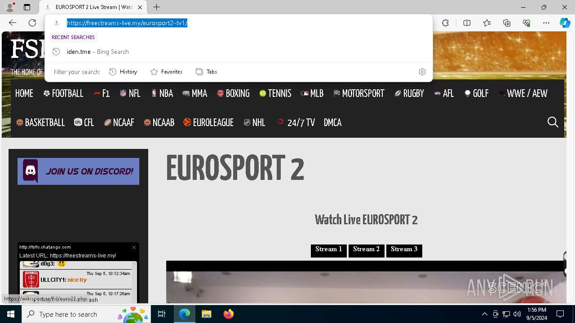Viewport: 575px width, 323px height.
Task: Open the Browser essentials heart icon
Action: tap(526, 23)
